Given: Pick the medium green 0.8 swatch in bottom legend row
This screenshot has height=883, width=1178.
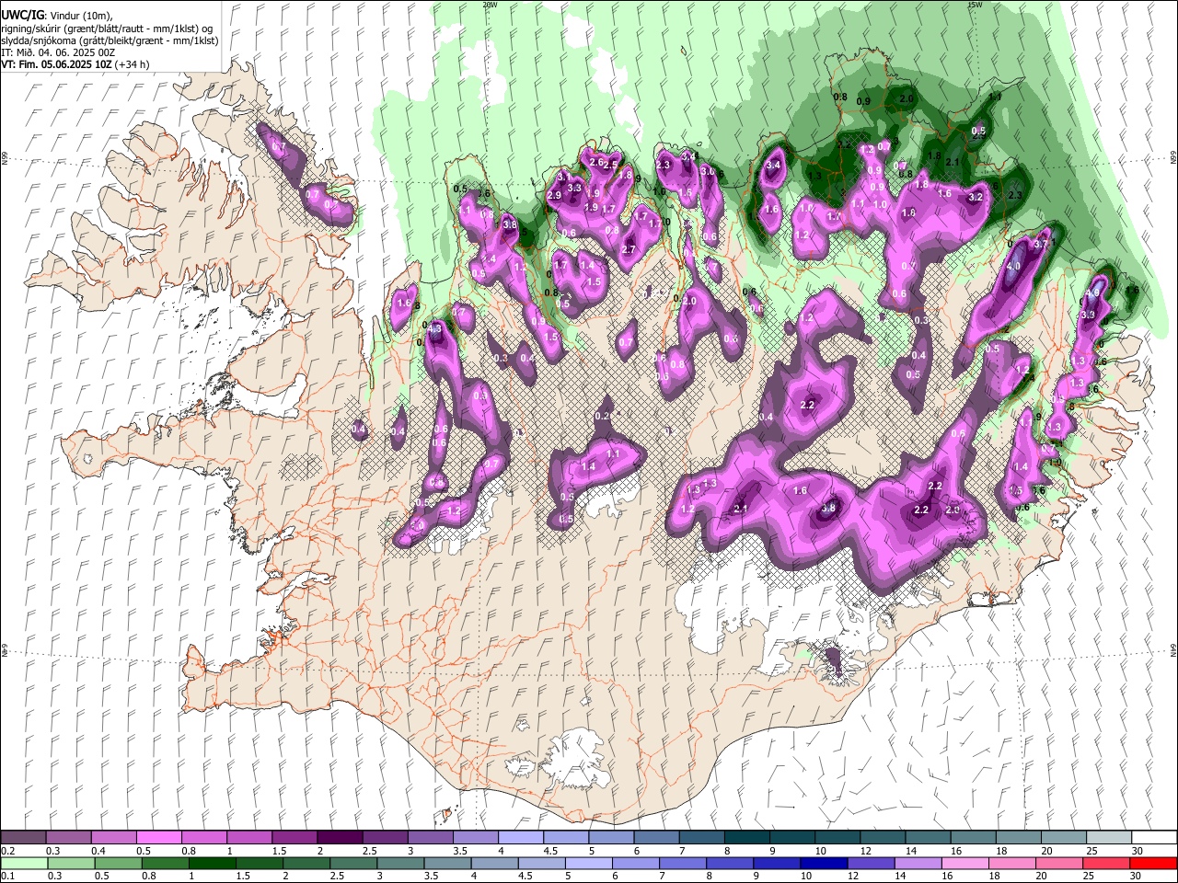Looking at the screenshot, I should (x=166, y=863).
